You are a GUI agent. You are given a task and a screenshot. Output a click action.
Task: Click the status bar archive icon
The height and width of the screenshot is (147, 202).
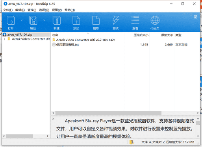(x=132, y=142)
